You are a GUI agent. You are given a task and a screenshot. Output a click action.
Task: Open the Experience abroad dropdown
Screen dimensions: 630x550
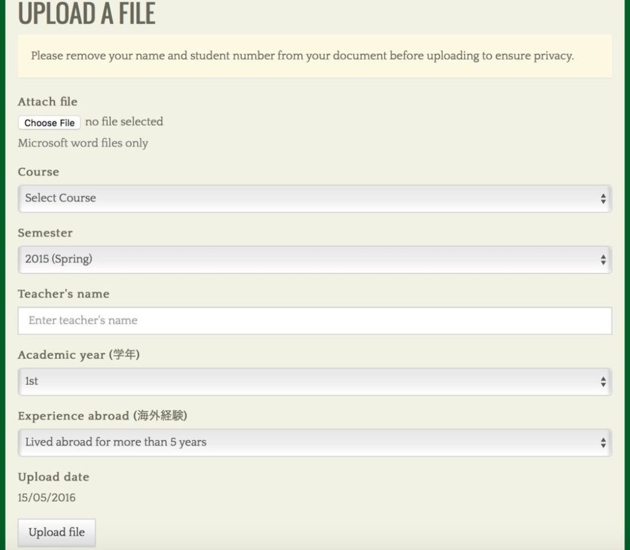coord(314,442)
